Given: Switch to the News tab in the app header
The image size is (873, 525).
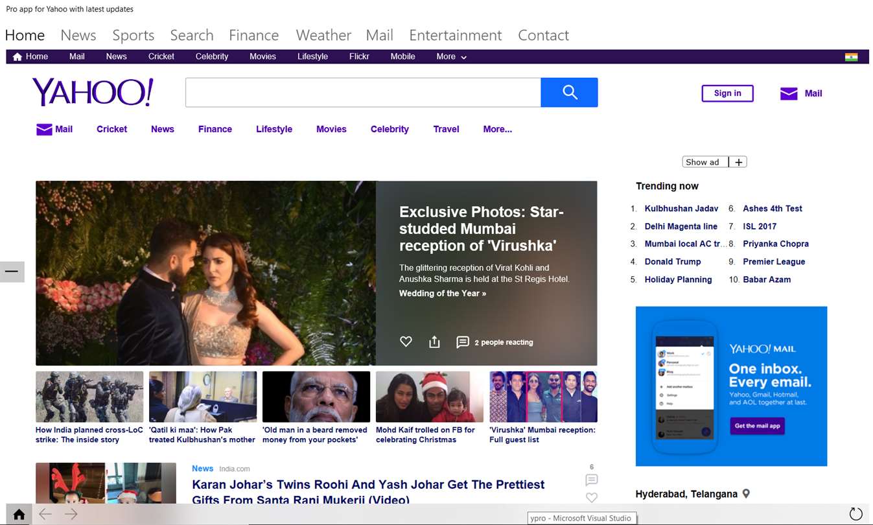Looking at the screenshot, I should pos(78,35).
